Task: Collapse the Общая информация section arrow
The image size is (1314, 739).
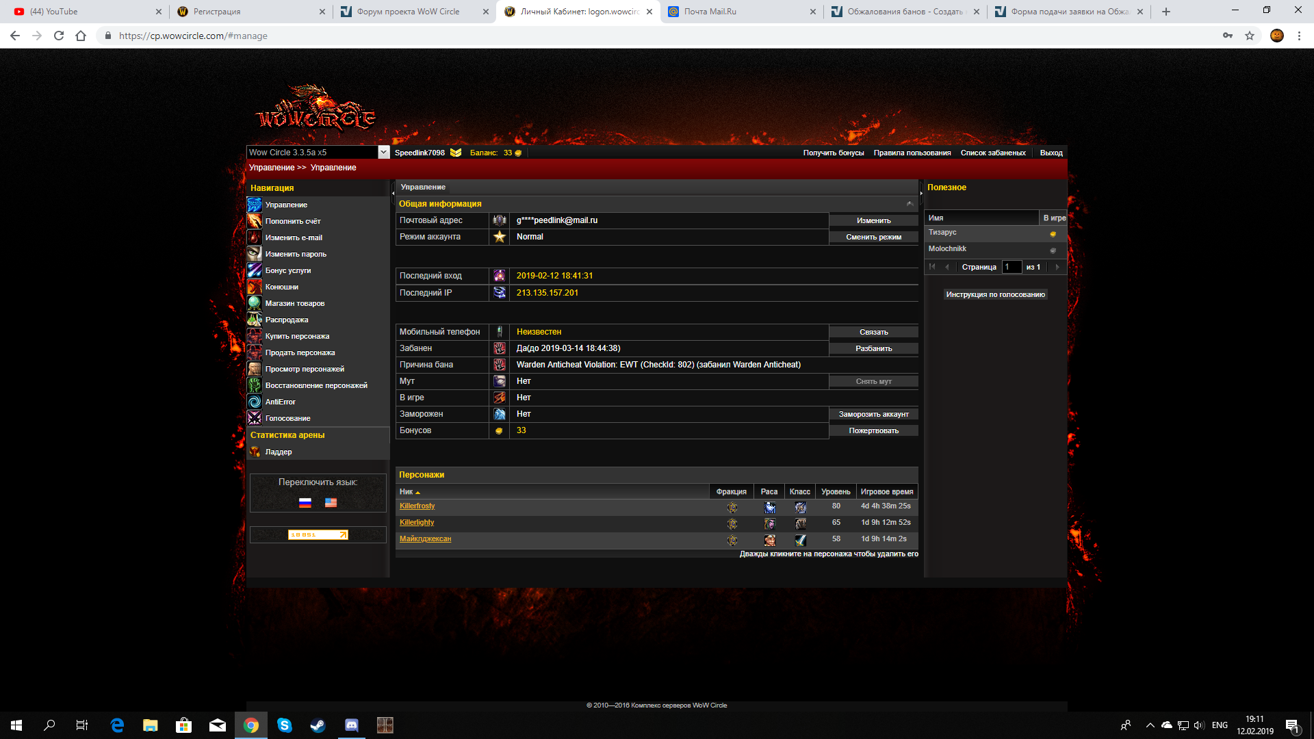Action: point(910,204)
